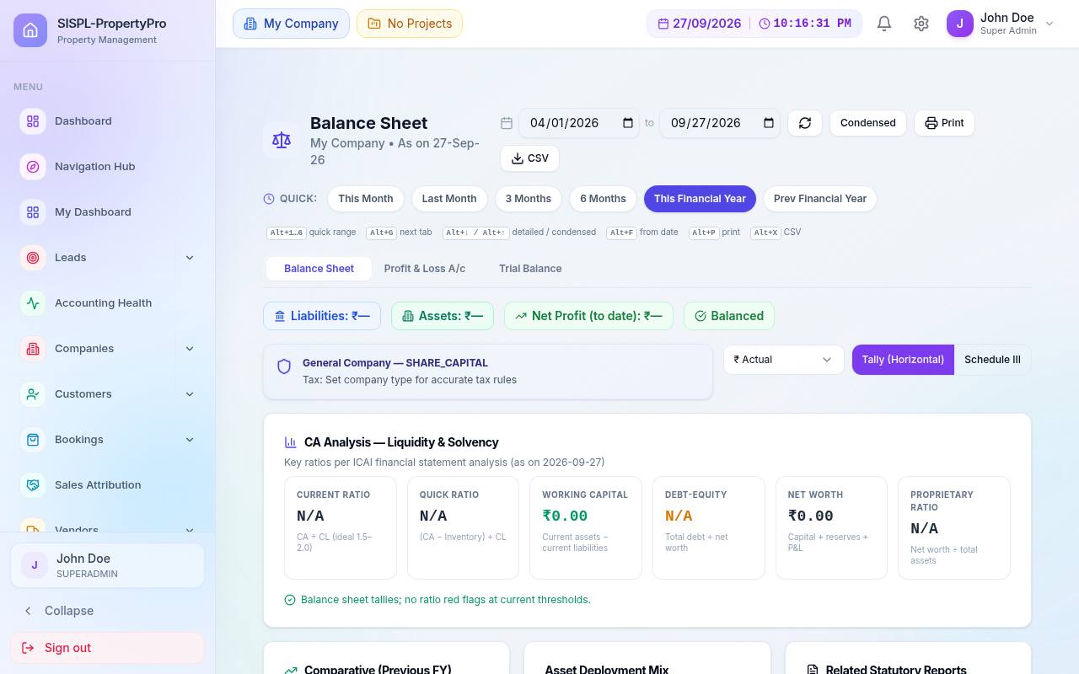Open the Dashboard sidebar icon
Screen dimensions: 1079x674
tap(33, 121)
